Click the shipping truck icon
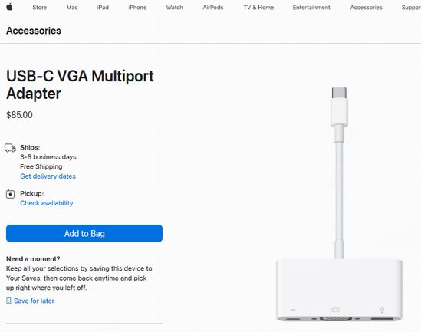421x332 pixels. tap(10, 148)
